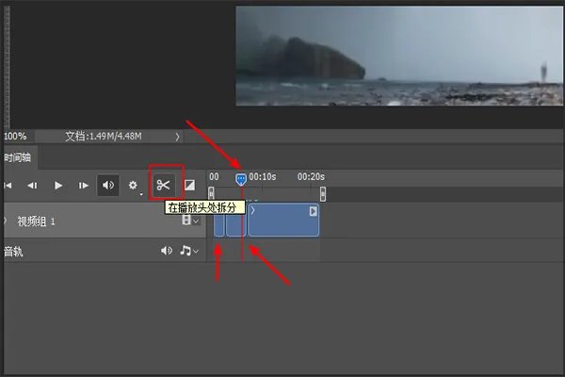The image size is (565, 377).
Task: Click the 00:20s mark on ruler
Action: [x=311, y=176]
